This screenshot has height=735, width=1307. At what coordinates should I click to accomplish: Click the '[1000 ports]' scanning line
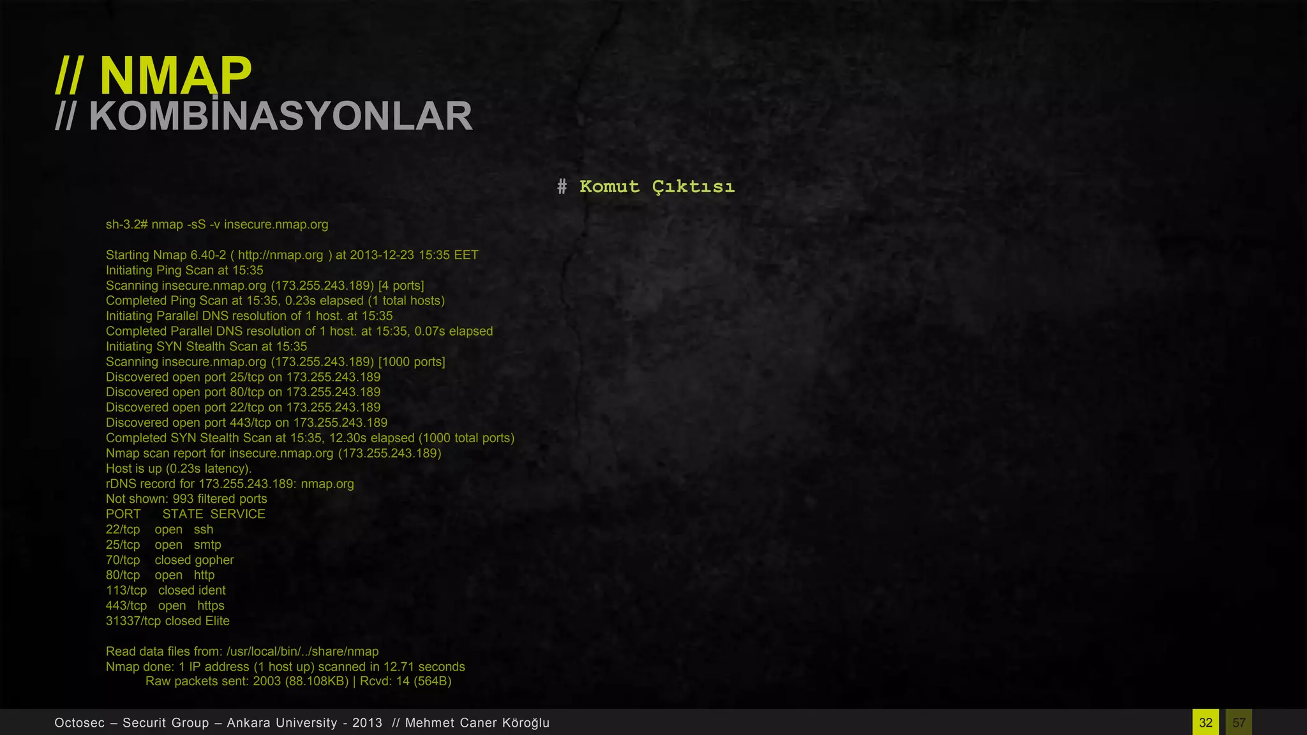276,362
